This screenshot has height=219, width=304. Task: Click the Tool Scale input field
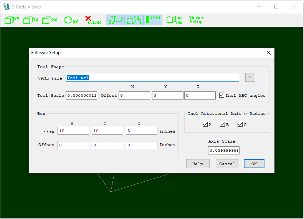(81, 95)
